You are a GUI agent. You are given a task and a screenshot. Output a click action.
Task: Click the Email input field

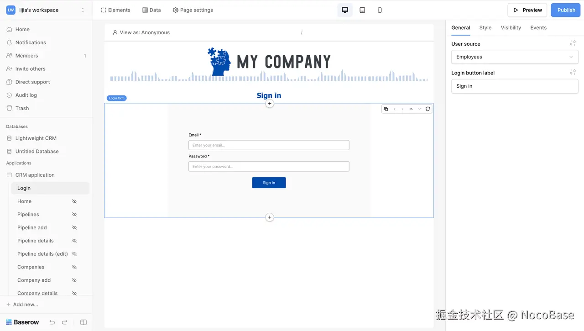point(269,145)
